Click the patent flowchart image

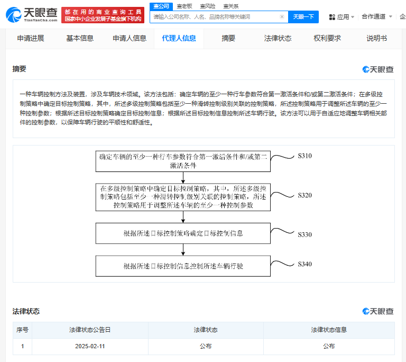click(203, 212)
